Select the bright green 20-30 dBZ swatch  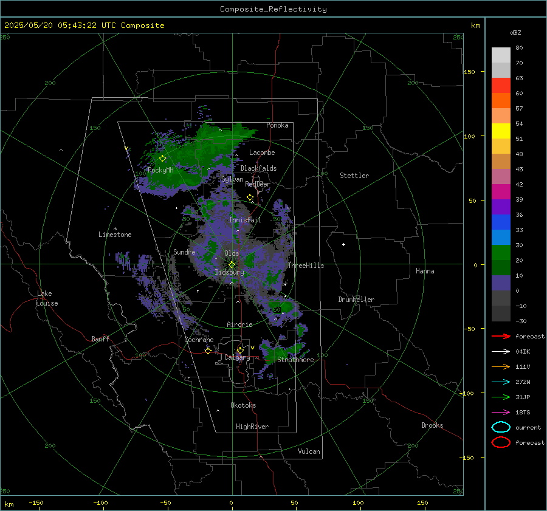501,253
